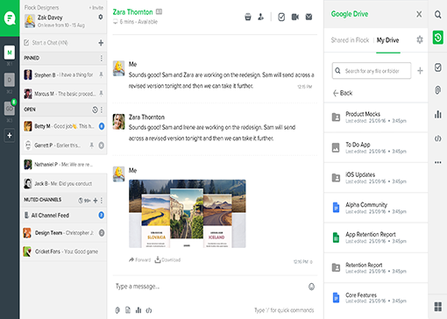Select the My Drive tab
The image size is (447, 319).
(x=387, y=40)
